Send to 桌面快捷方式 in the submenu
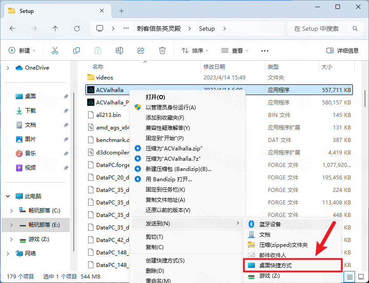Viewport: 369px width, 283px height. 293,266
